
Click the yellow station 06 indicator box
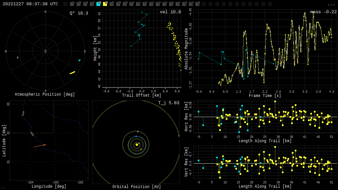(x=105, y=4)
